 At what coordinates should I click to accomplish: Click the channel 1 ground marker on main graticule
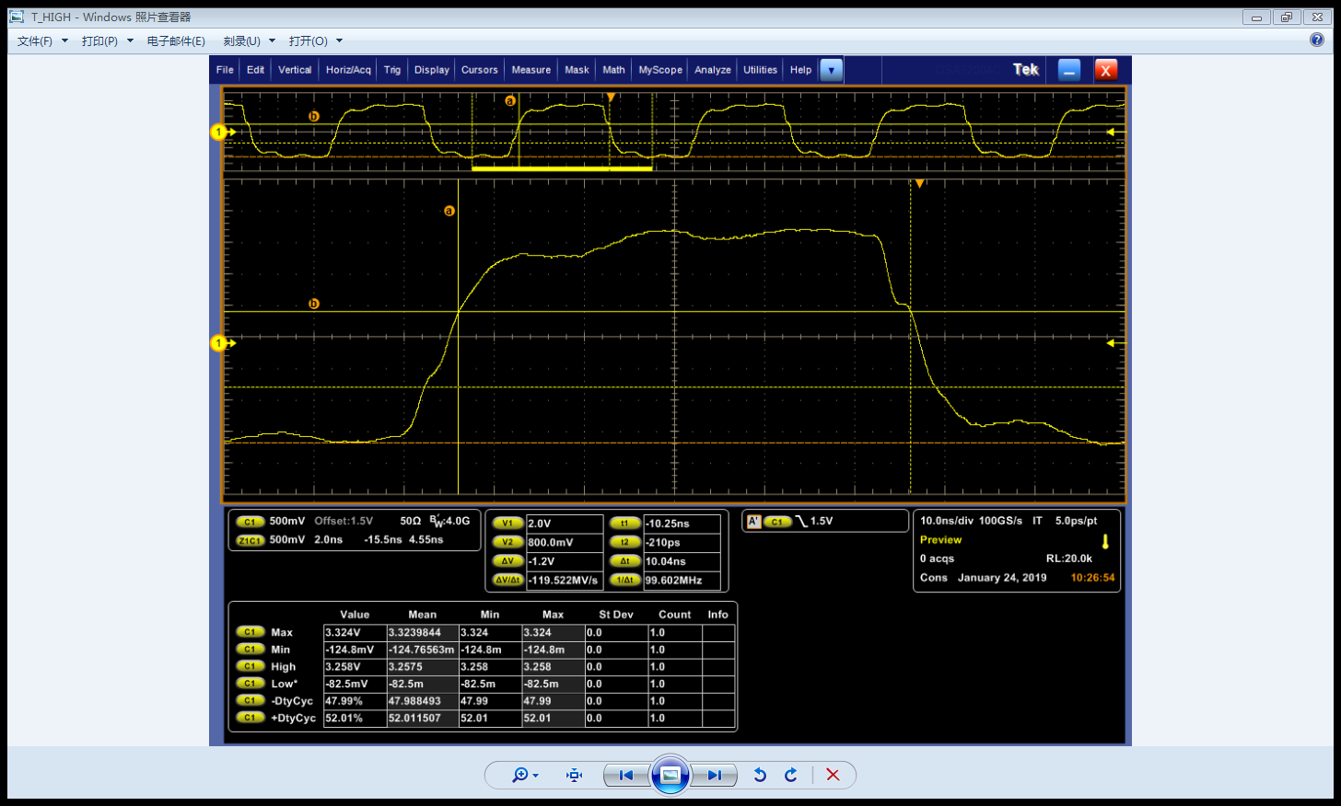click(x=221, y=343)
